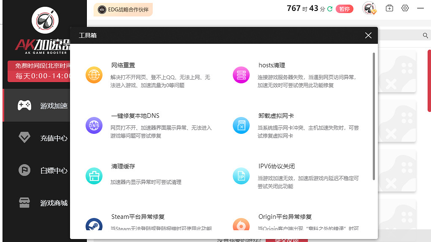Click the 一键修复本地DNS title
The height and width of the screenshot is (242, 431).
click(135, 116)
